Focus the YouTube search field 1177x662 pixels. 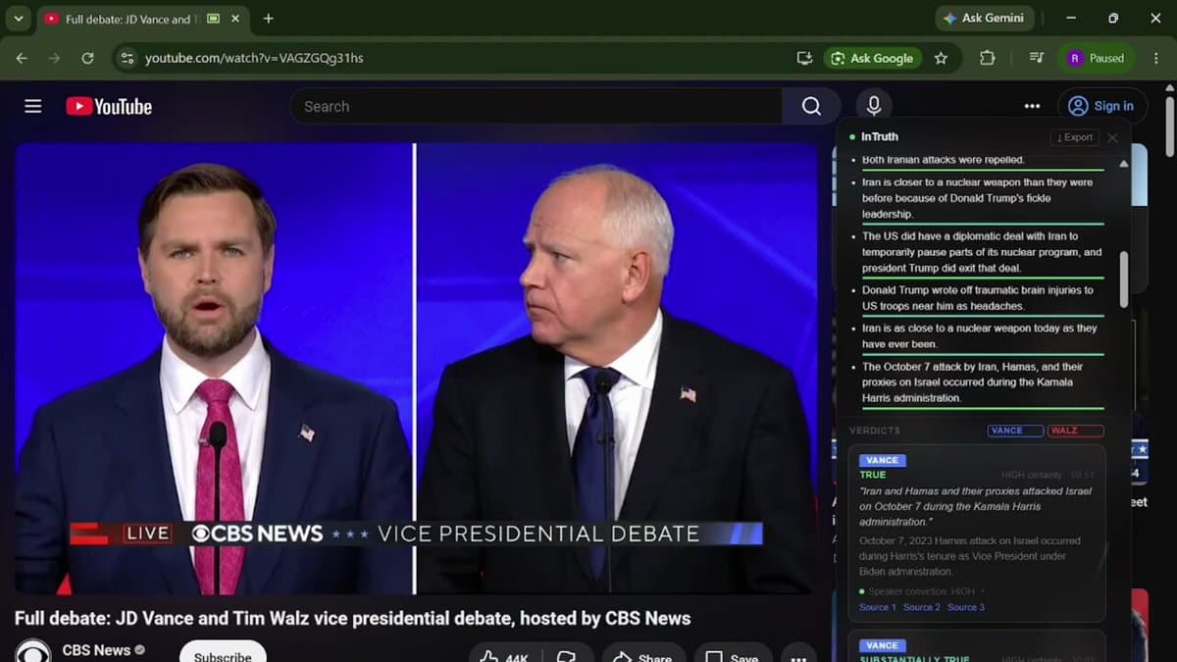536,106
